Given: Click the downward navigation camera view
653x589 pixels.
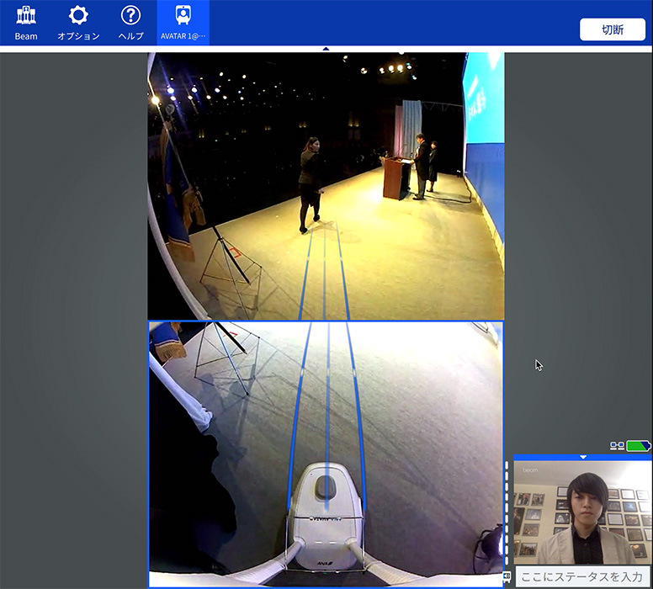Looking at the screenshot, I should tap(326, 454).
